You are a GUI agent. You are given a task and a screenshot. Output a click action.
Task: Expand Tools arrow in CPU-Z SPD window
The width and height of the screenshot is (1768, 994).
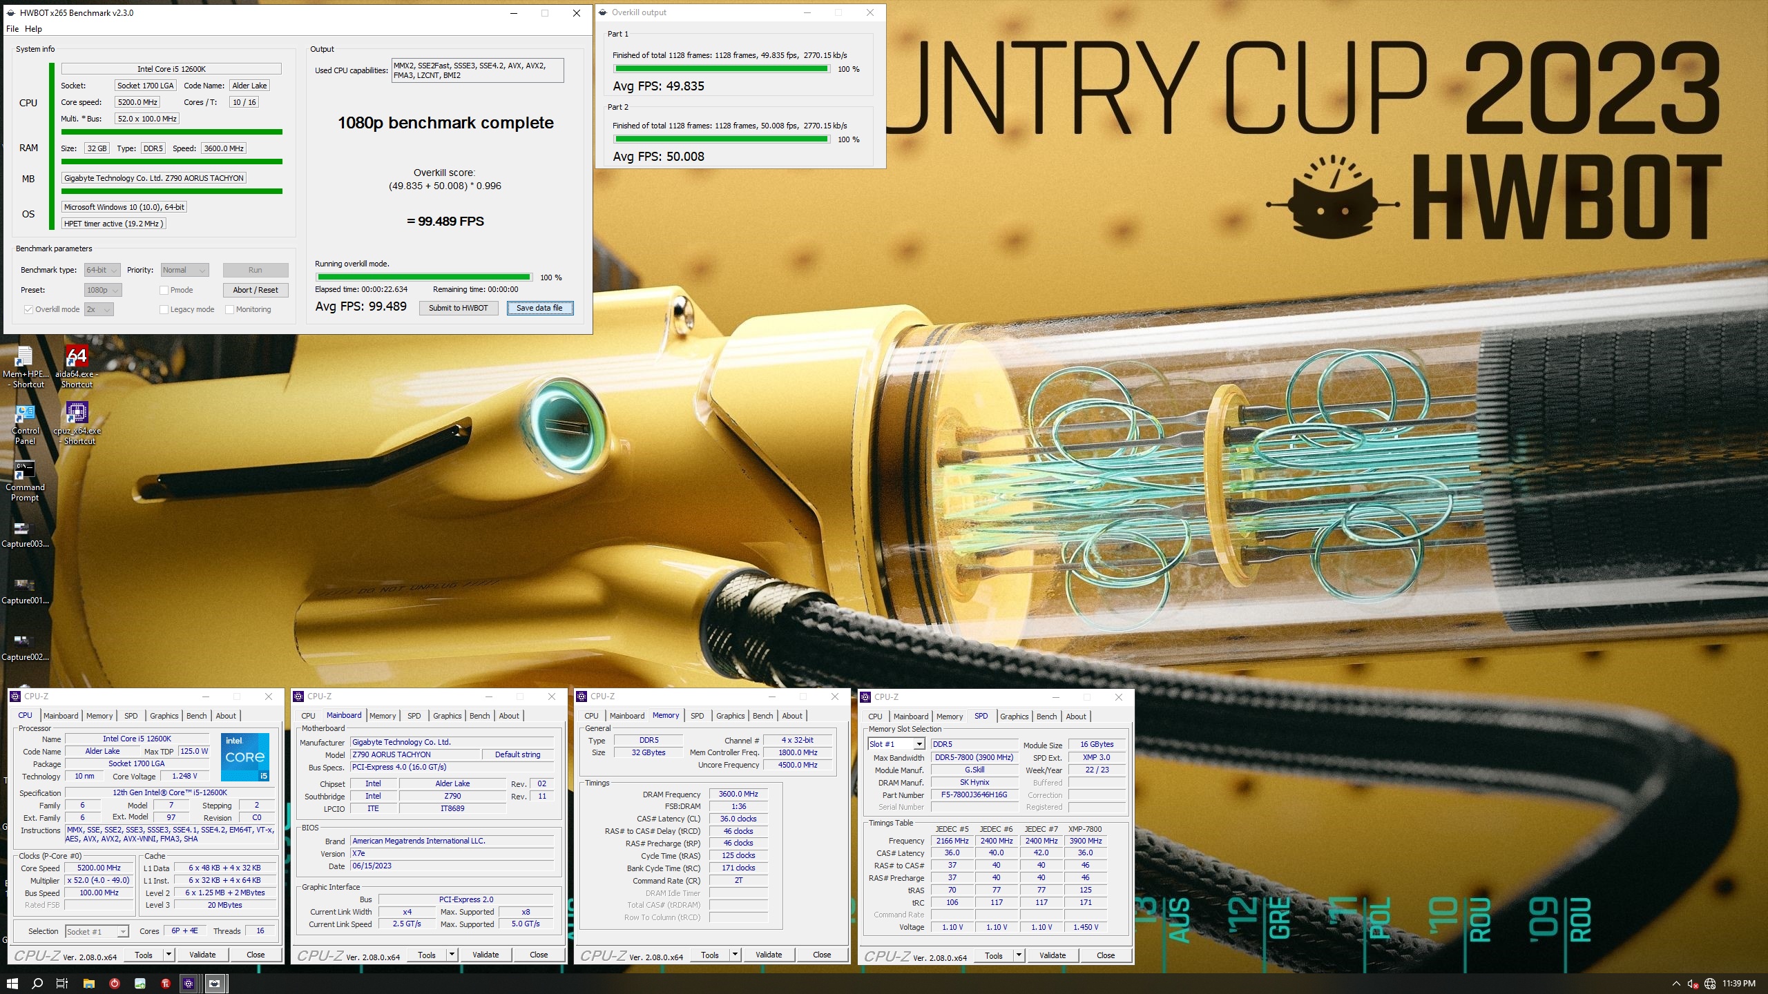1019,955
